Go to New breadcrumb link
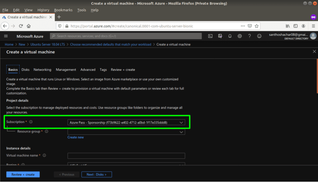This screenshot has height=182, width=318. pos(22,44)
